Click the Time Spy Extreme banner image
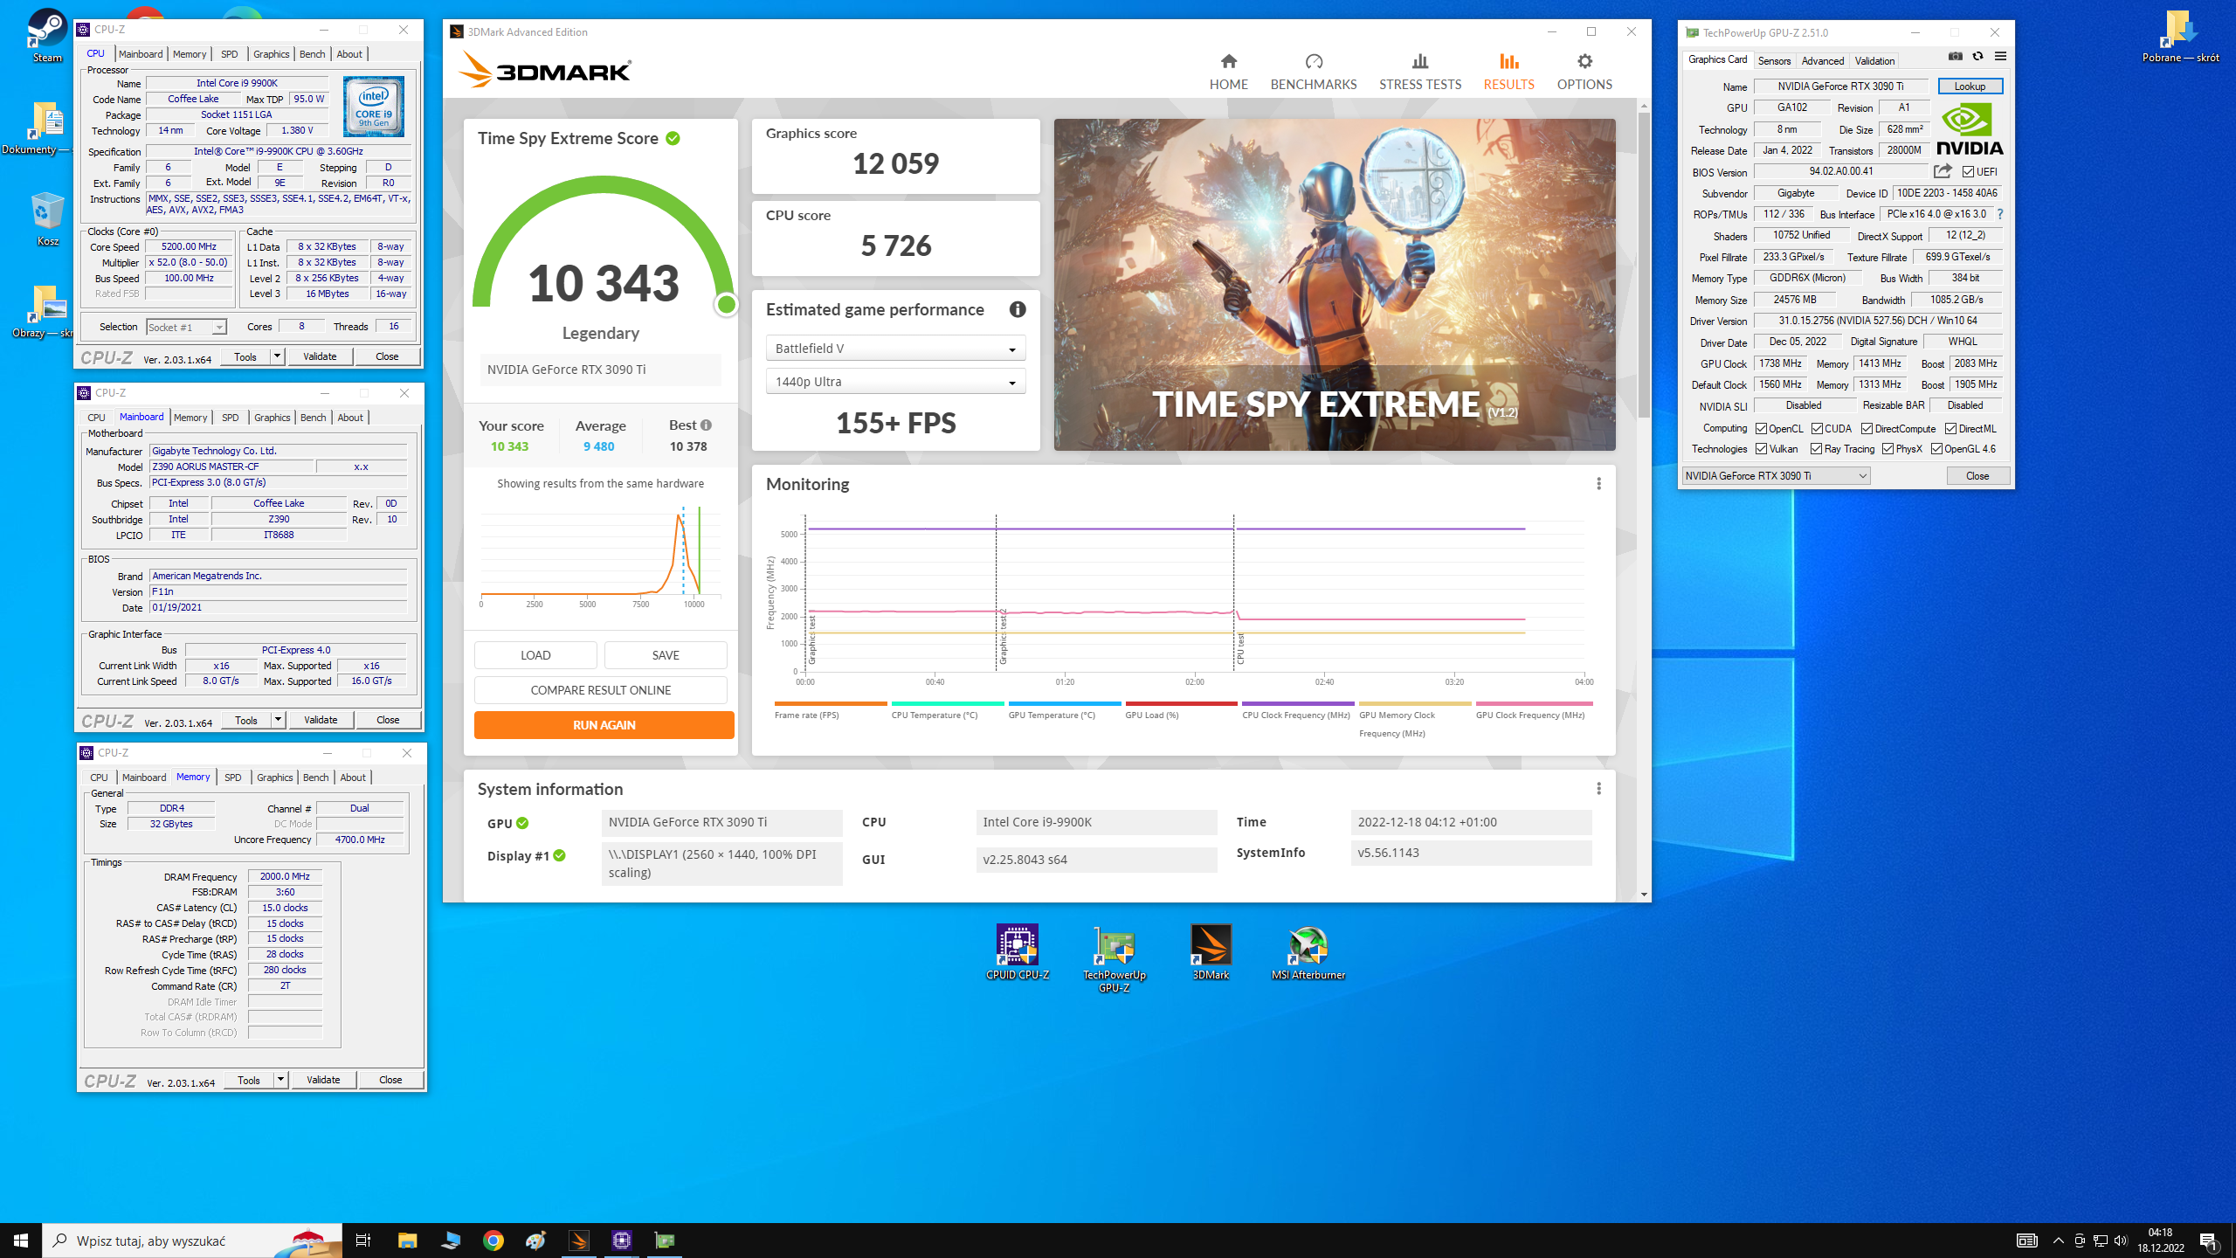2236x1258 pixels. click(1334, 285)
